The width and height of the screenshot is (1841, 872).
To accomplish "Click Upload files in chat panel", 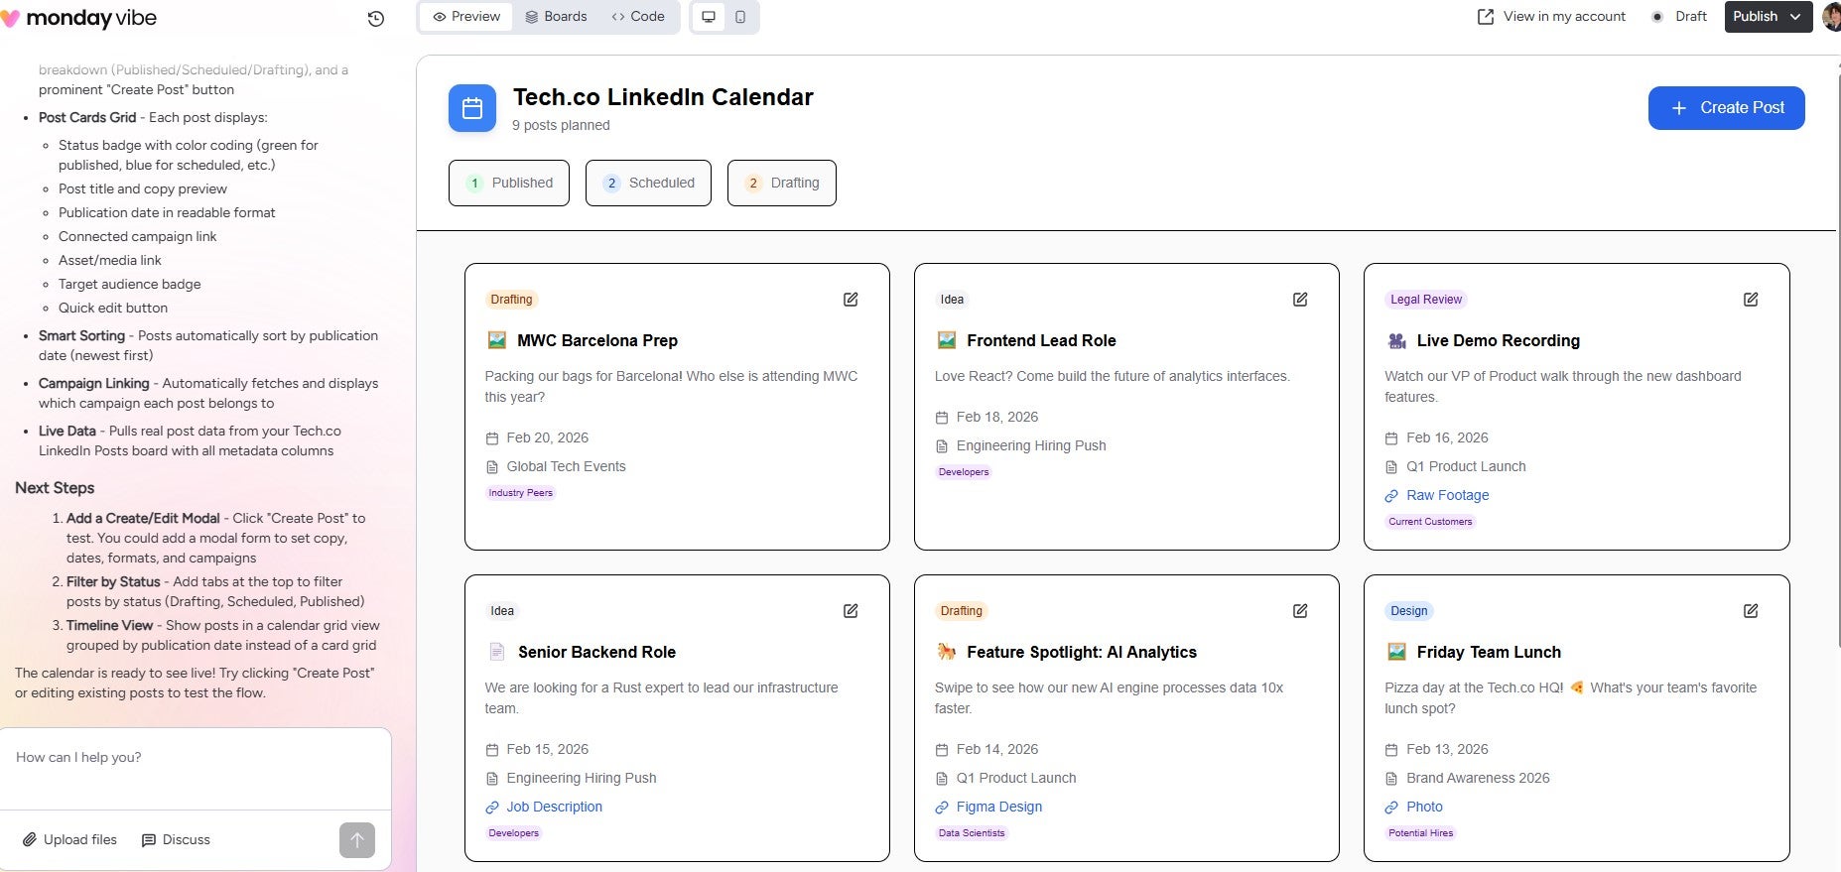I will point(70,840).
